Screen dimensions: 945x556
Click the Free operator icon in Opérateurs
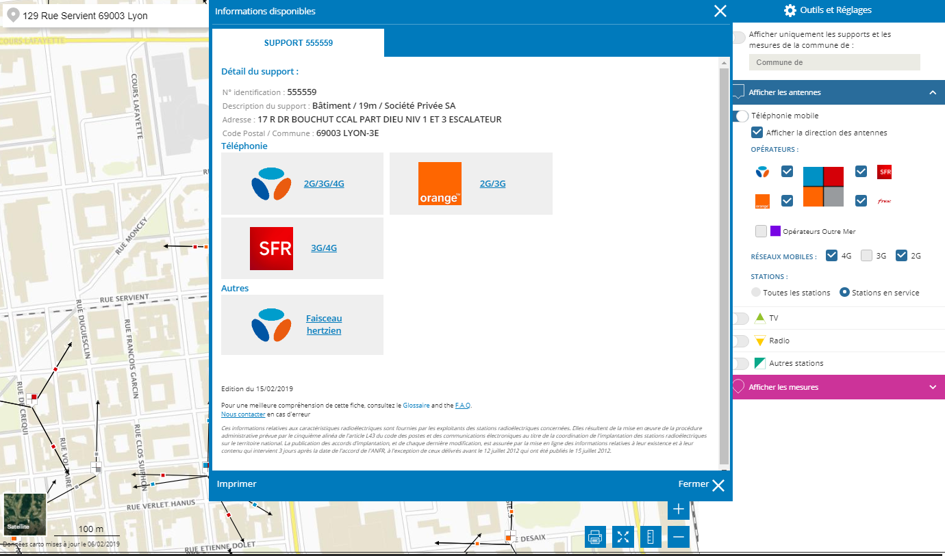click(x=885, y=201)
